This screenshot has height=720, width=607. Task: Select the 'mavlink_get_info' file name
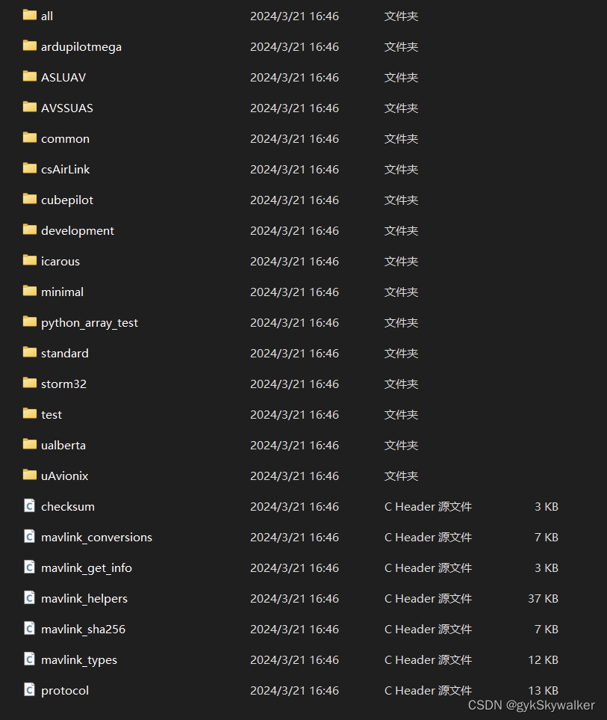(x=87, y=569)
